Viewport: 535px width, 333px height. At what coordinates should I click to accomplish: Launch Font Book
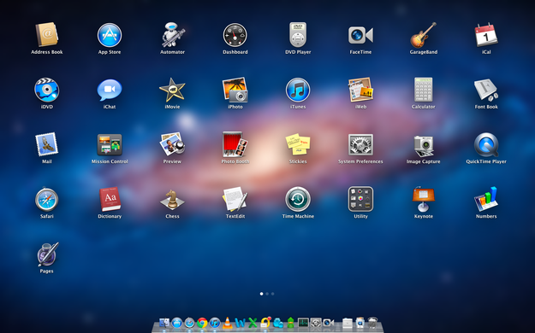coord(486,90)
